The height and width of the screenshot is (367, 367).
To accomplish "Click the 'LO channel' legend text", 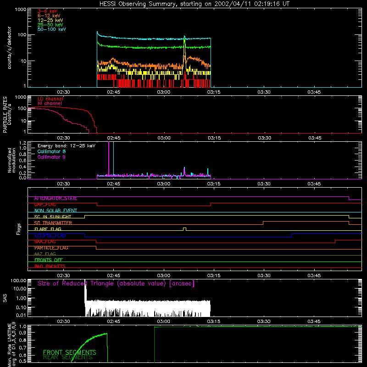I will tap(50, 99).
